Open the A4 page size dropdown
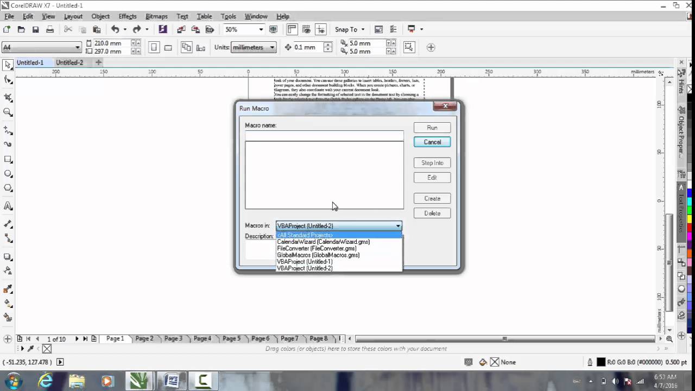Image resolution: width=695 pixels, height=391 pixels. [x=78, y=47]
